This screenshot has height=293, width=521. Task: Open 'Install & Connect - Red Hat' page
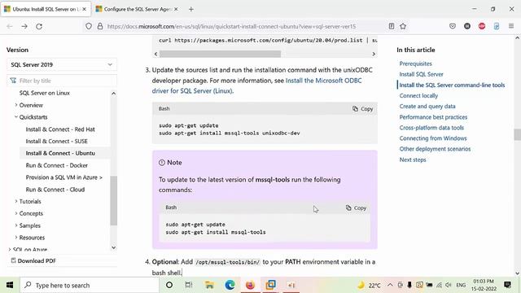tap(60, 129)
